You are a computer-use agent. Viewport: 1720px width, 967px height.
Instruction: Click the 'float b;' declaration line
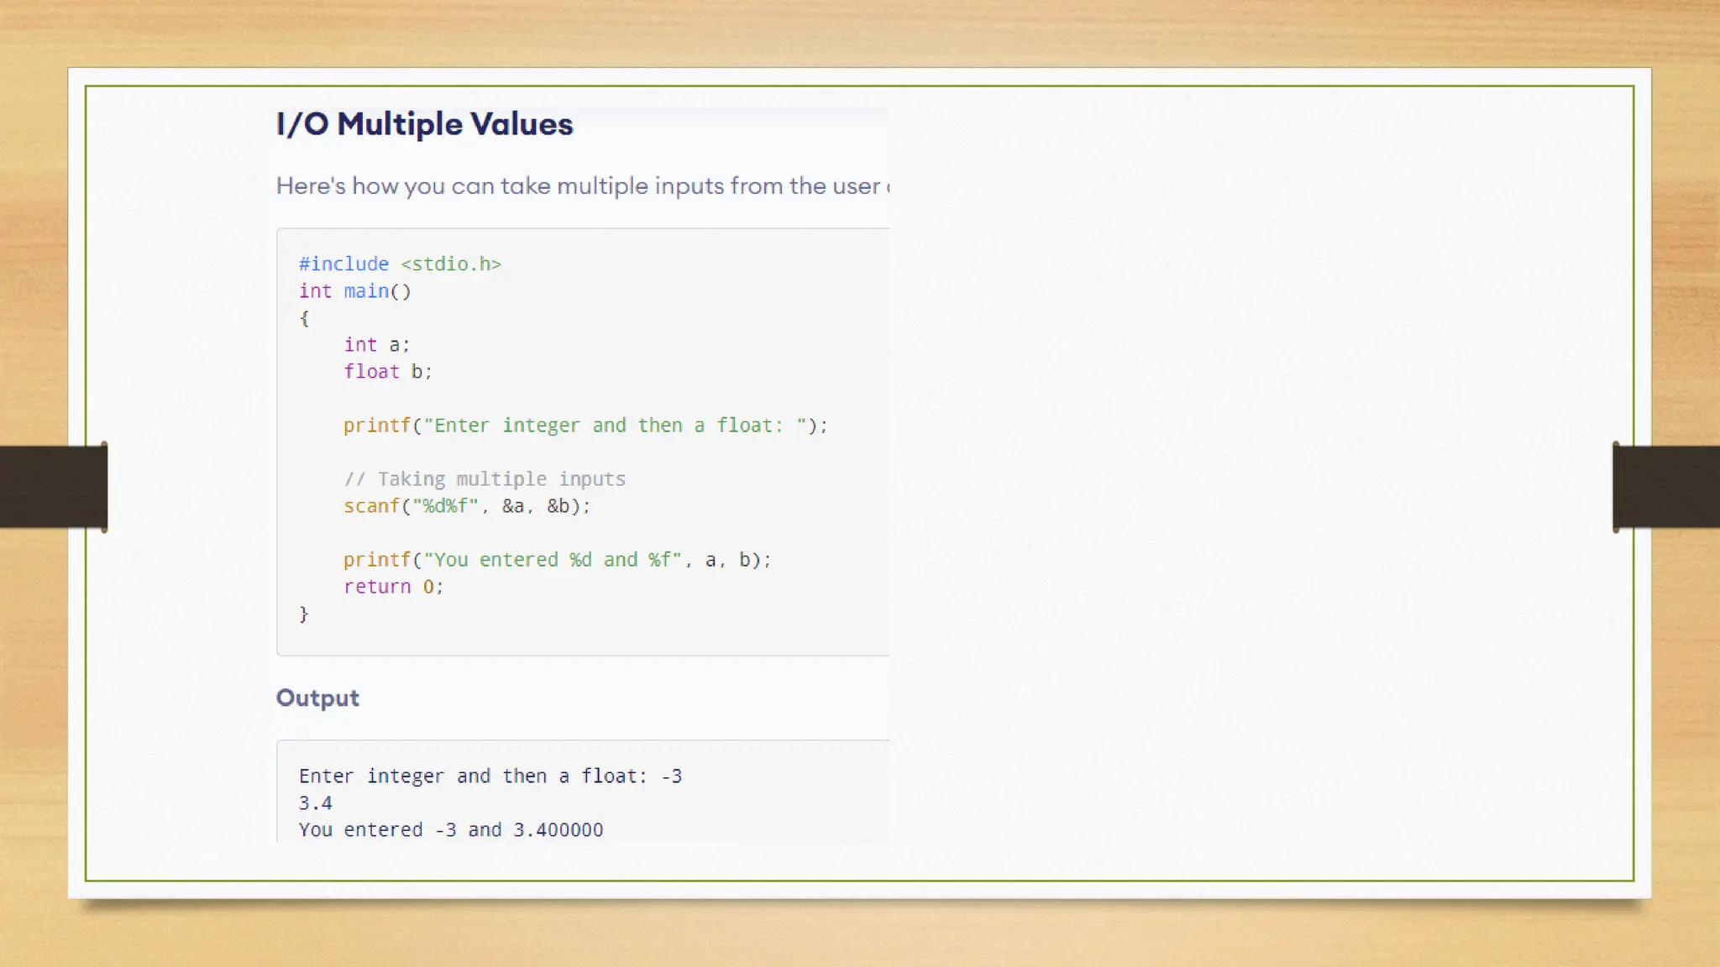387,372
